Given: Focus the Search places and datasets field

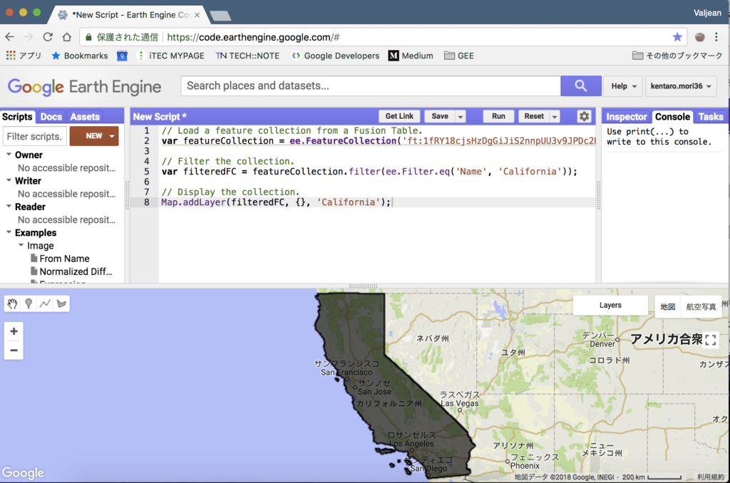Looking at the screenshot, I should (371, 86).
